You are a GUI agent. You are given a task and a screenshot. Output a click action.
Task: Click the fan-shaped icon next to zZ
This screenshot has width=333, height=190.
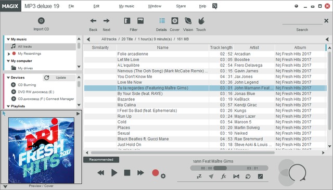tap(211, 176)
